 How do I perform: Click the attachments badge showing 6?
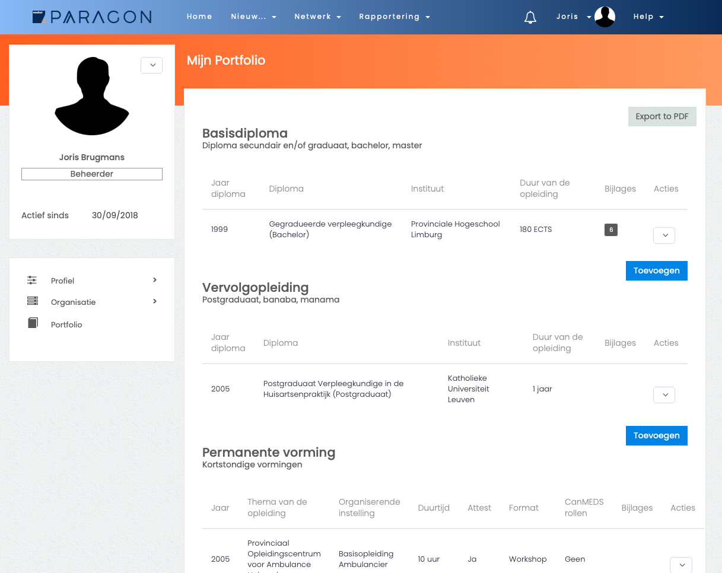click(x=610, y=230)
